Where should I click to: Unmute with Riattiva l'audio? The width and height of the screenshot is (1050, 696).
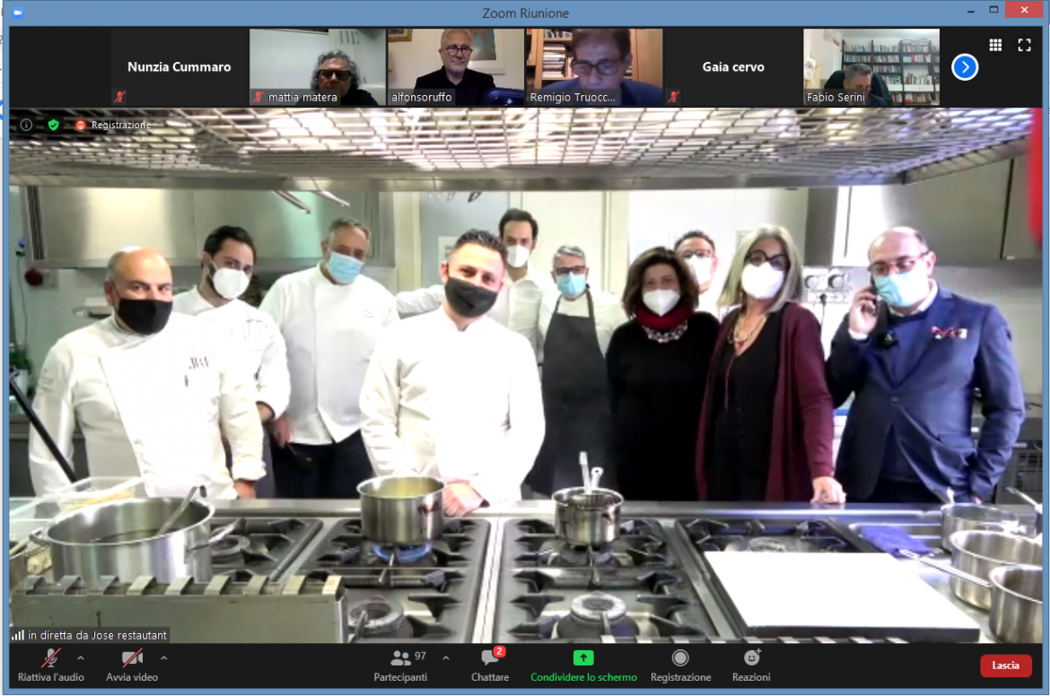click(x=51, y=666)
